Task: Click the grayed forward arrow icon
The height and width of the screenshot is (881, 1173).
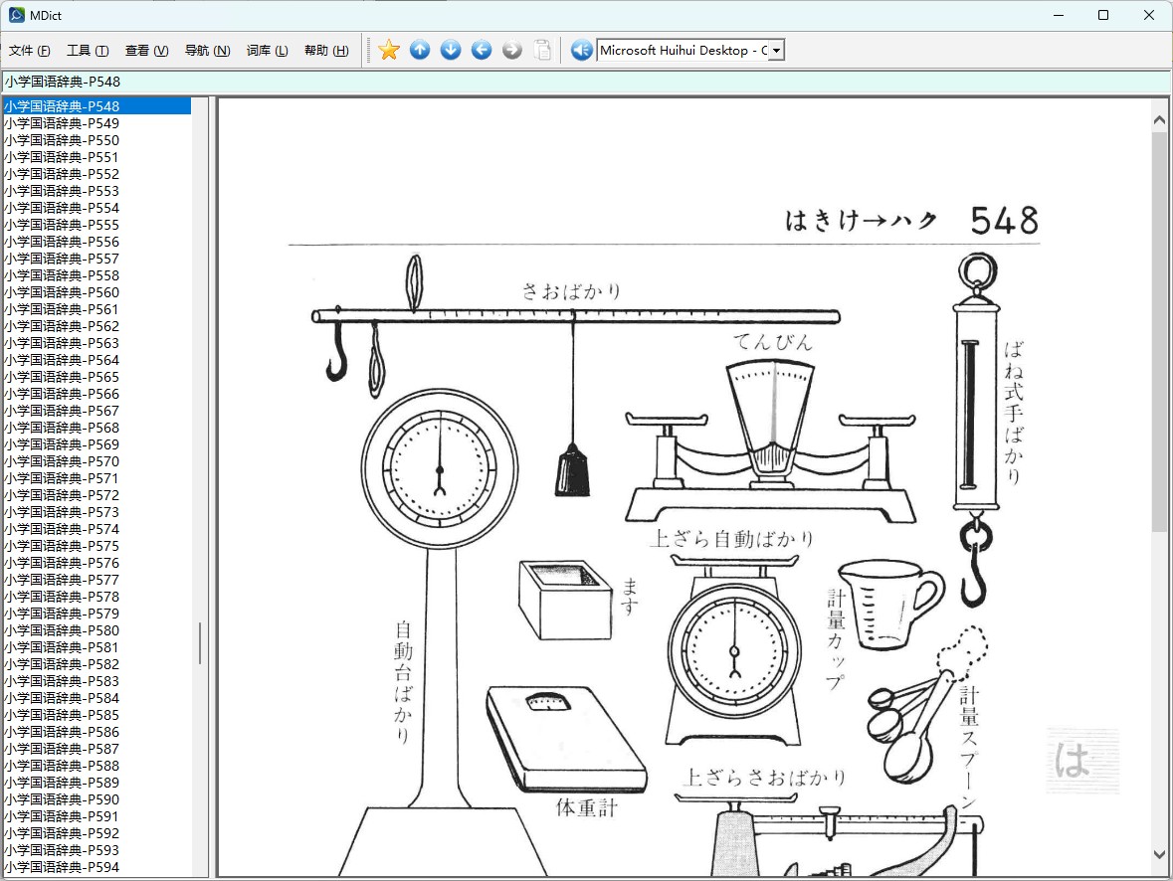Action: point(511,50)
